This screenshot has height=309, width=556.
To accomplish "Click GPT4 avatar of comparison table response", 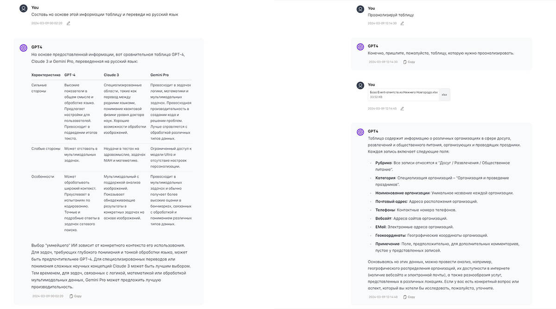I will pyautogui.click(x=24, y=48).
